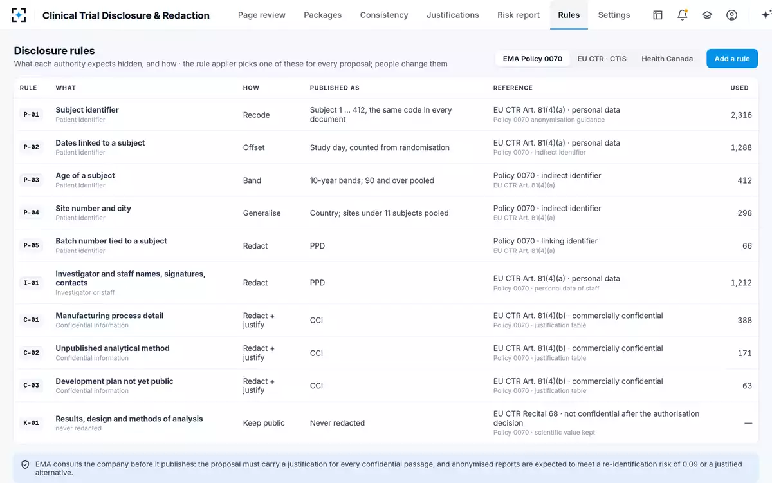The height and width of the screenshot is (483, 772).
Task: Click the REFERENCE column header
Action: (513, 88)
